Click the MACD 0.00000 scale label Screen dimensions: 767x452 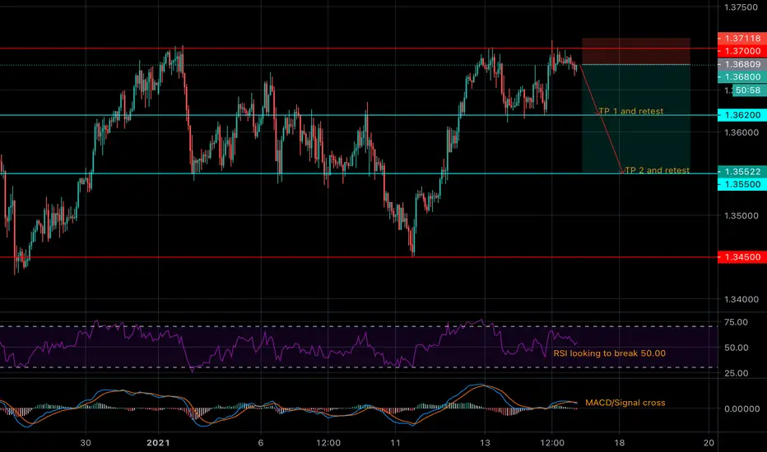pyautogui.click(x=741, y=408)
